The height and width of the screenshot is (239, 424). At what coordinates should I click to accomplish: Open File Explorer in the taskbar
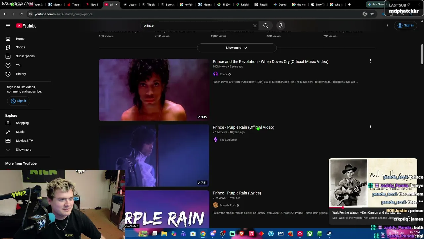tap(164, 234)
